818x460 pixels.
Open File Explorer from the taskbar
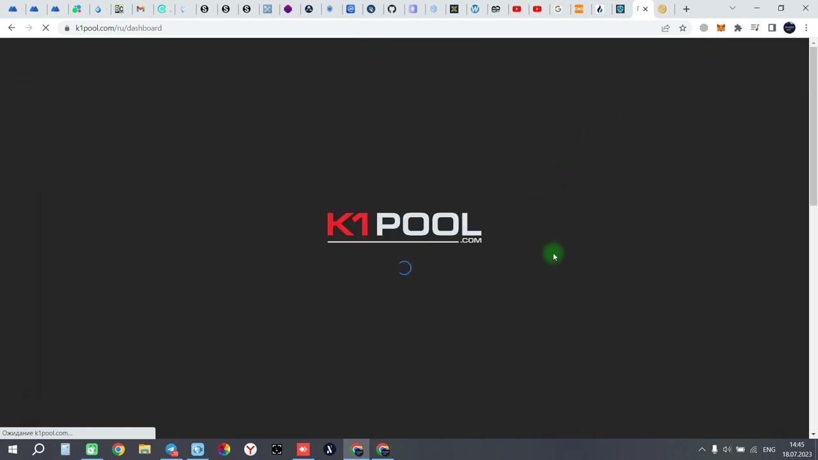coord(144,450)
